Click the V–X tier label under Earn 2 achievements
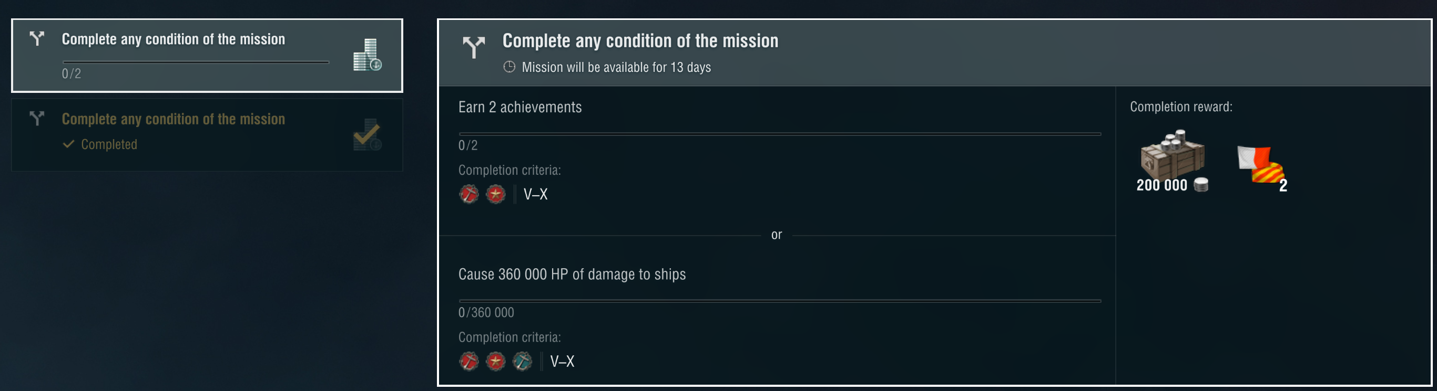This screenshot has height=391, width=1437. click(x=536, y=194)
